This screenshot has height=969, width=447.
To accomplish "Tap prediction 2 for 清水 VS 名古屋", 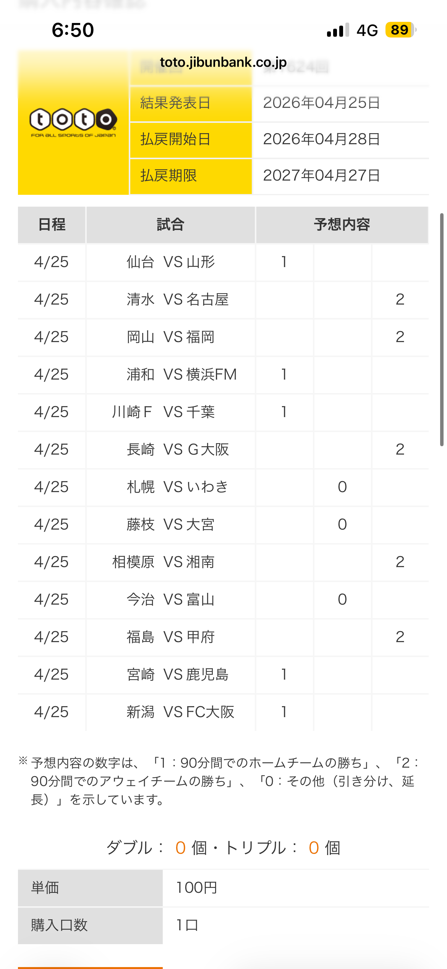I will (400, 300).
